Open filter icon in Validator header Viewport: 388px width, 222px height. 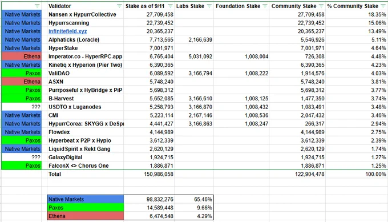(x=119, y=6)
